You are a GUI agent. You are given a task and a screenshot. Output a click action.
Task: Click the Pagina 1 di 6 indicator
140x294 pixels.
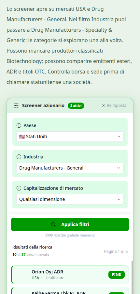116,252
